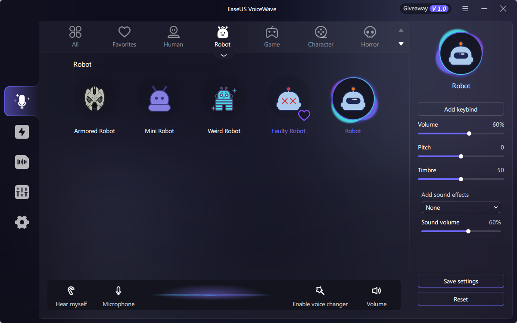Click the Pitch value 0

pos(502,147)
